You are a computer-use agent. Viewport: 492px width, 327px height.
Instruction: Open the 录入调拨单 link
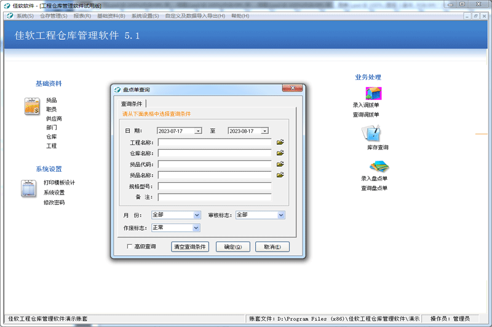click(x=366, y=105)
